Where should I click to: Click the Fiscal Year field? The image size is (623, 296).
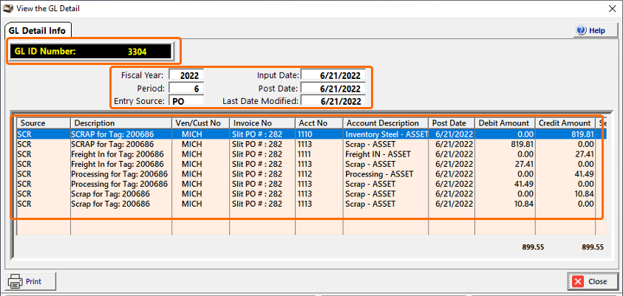point(185,75)
